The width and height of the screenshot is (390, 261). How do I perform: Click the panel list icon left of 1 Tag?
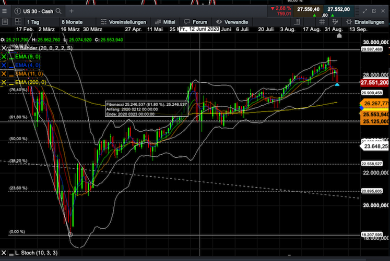pyautogui.click(x=5, y=22)
